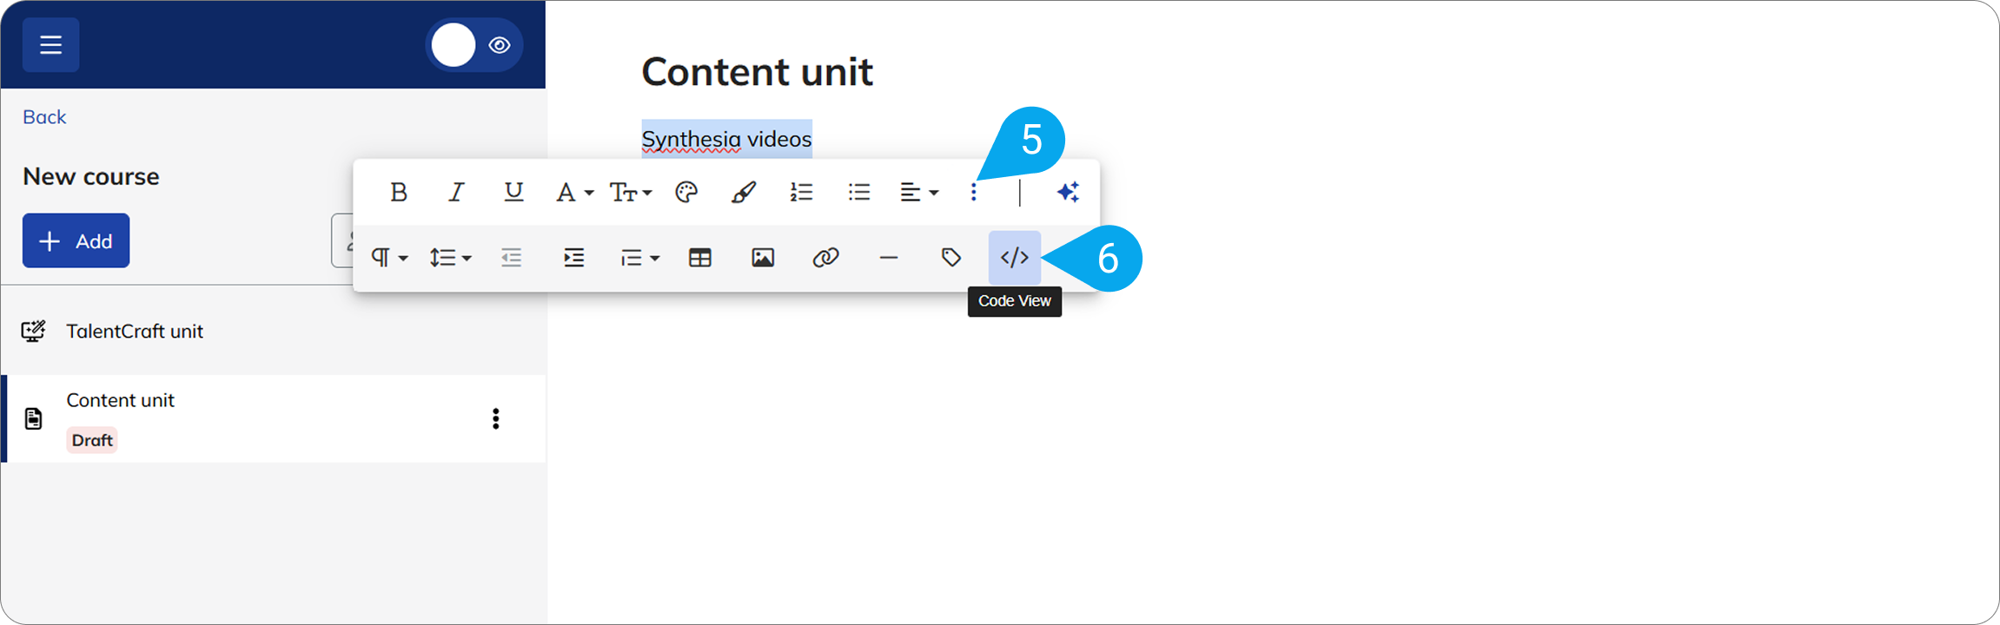Viewport: 2000px width, 625px height.
Task: Open the hamburger menu
Action: tap(50, 44)
